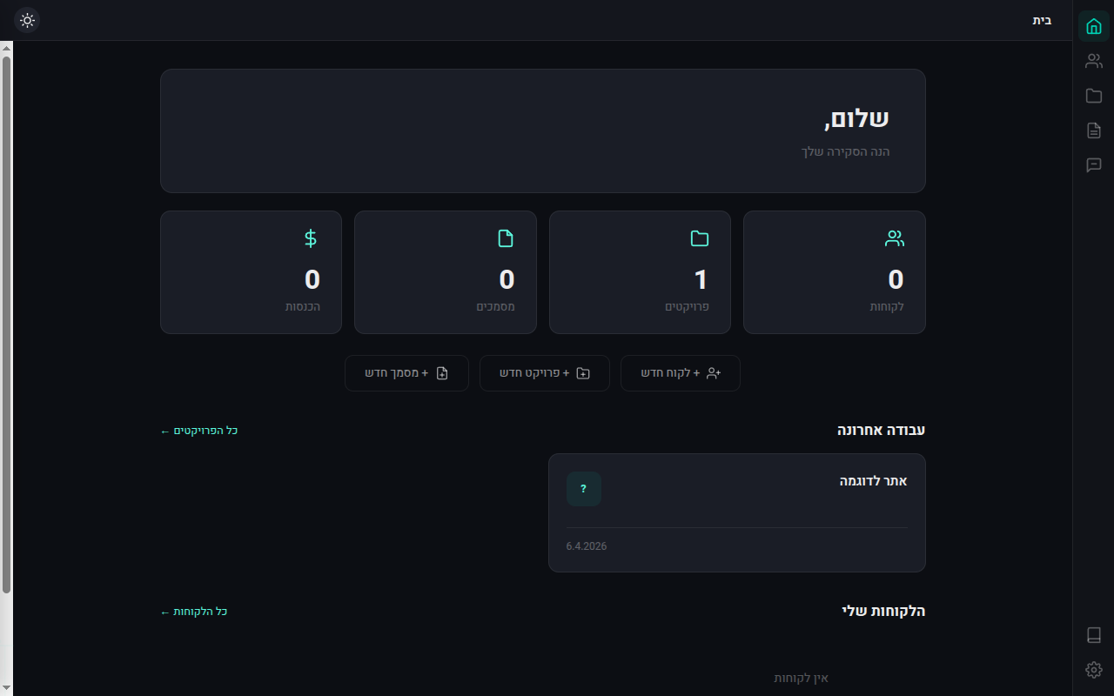Click the date 6.4.2026 on project card
This screenshot has height=696, width=1114.
[x=587, y=546]
